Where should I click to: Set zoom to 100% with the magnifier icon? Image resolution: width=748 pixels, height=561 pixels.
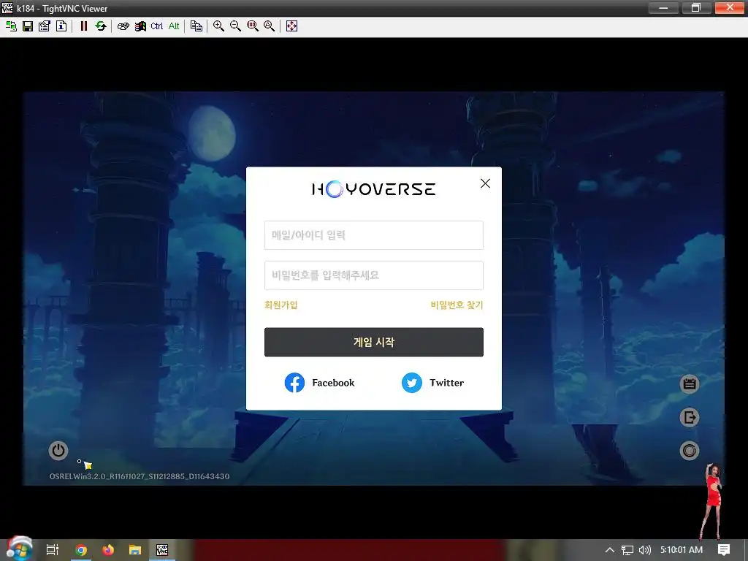coord(252,26)
